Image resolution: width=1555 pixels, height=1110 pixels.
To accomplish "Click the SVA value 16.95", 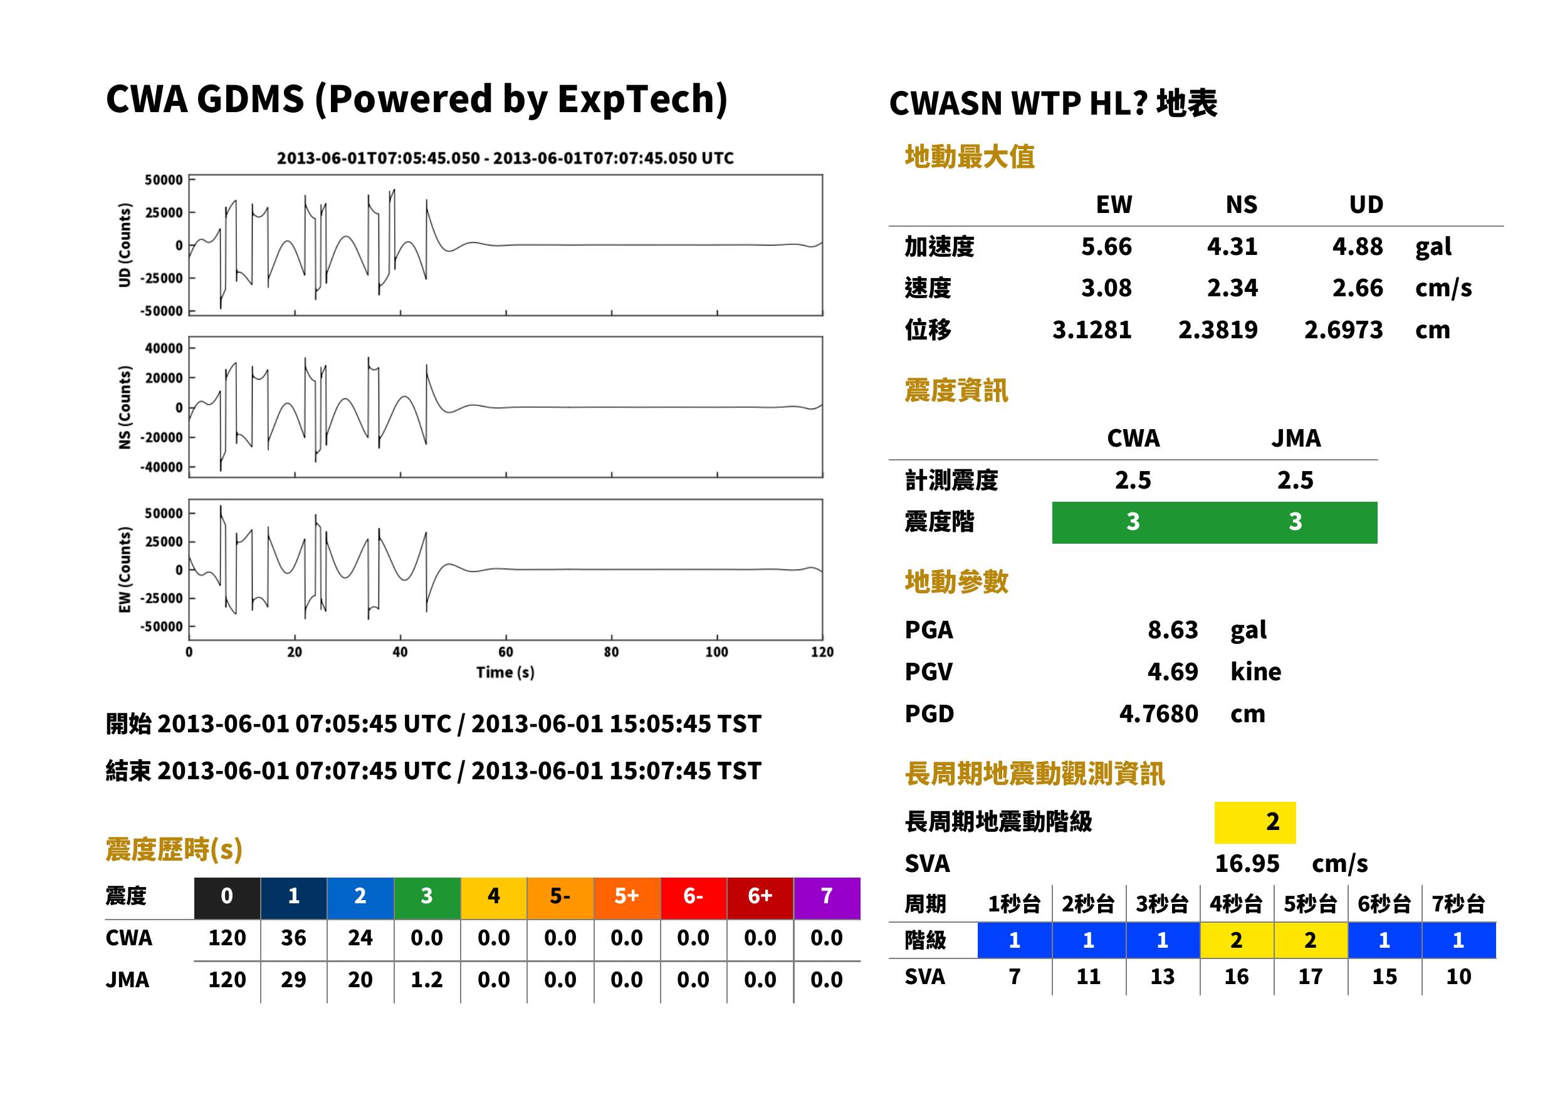I will (1247, 863).
